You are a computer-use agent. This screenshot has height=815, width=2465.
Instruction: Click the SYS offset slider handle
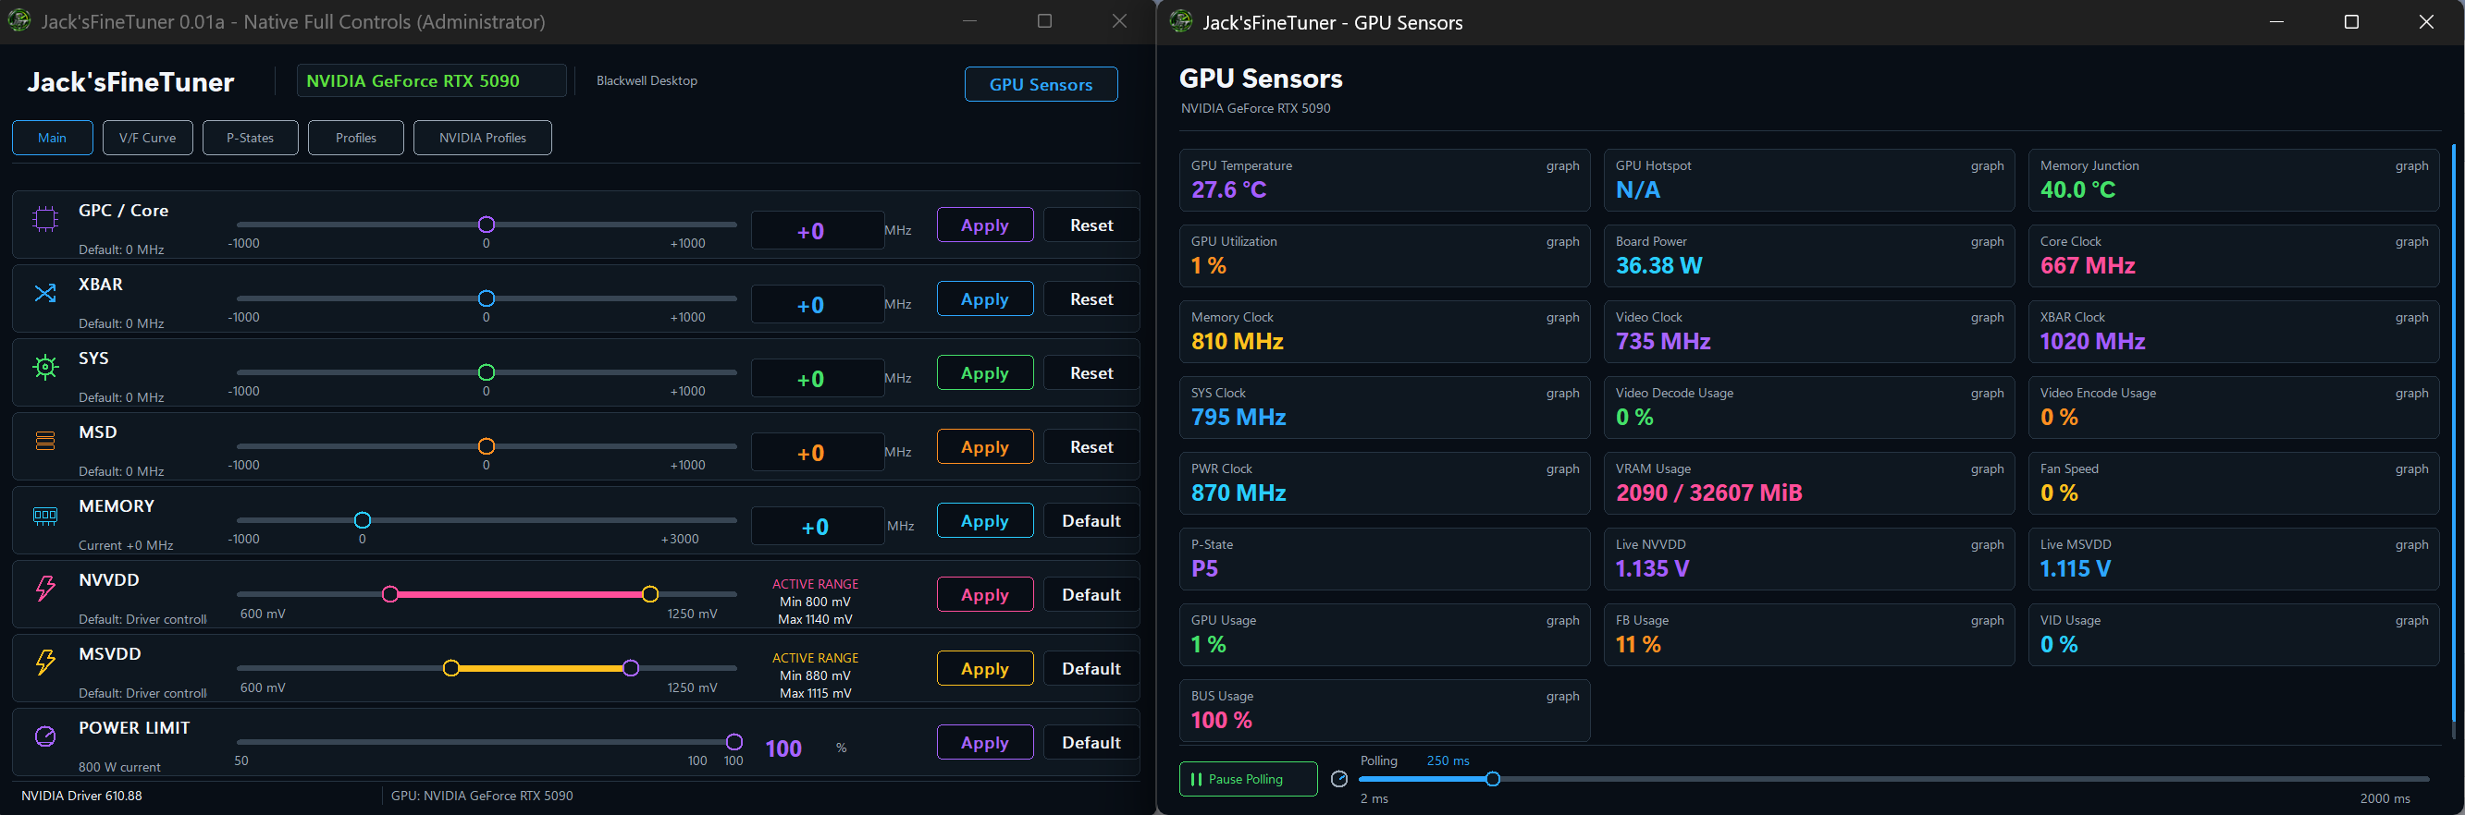coord(487,372)
